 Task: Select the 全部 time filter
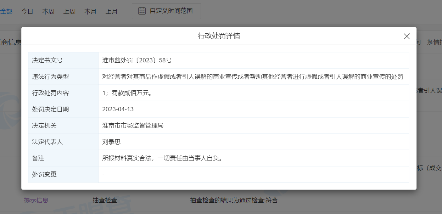tap(6, 11)
